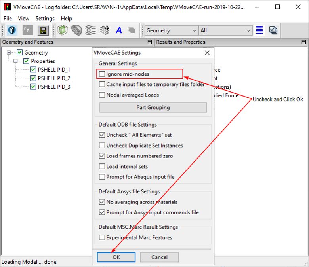Toggle Uncheck "All Elements" set checkbox
309x267 pixels.
[102, 135]
